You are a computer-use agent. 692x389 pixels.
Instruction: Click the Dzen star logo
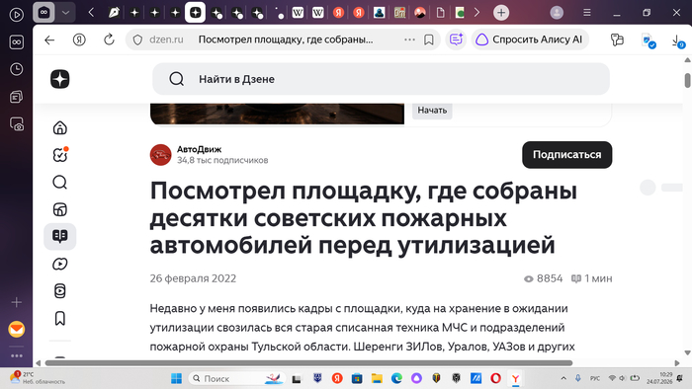click(60, 79)
